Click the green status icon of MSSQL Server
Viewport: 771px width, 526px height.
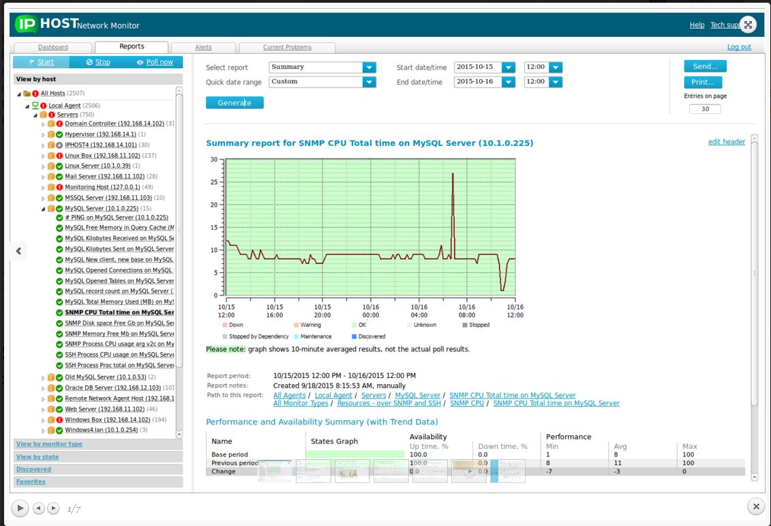pyautogui.click(x=59, y=198)
